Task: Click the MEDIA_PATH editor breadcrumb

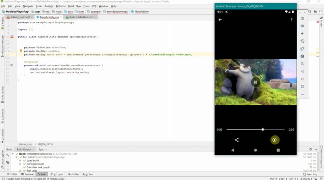Action: pos(45,144)
